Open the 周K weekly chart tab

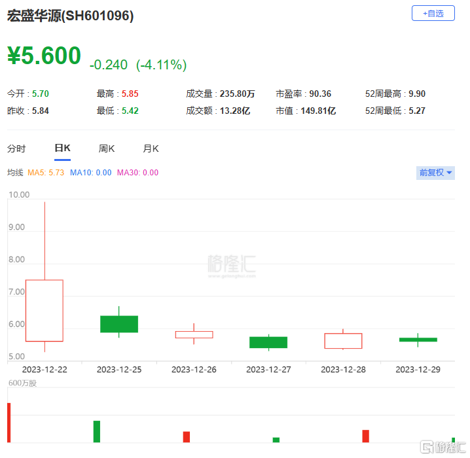click(x=107, y=149)
